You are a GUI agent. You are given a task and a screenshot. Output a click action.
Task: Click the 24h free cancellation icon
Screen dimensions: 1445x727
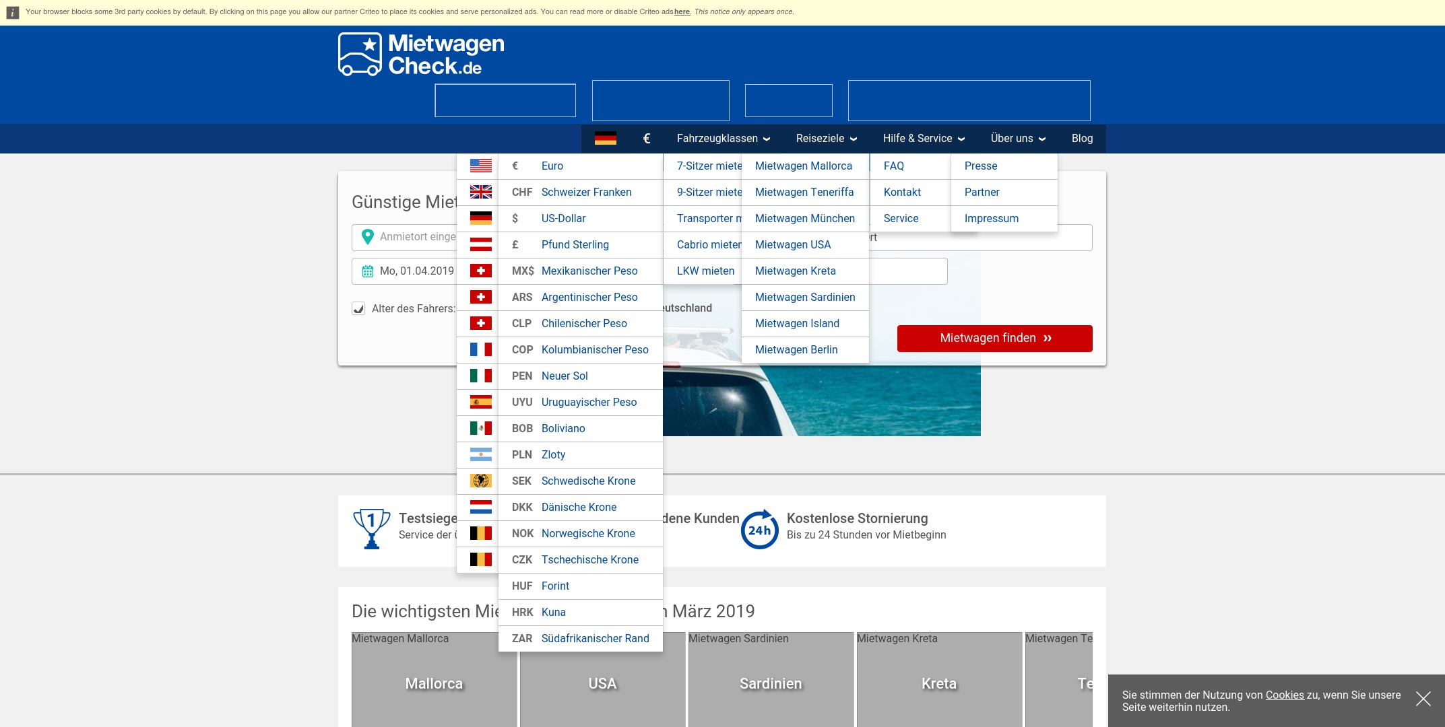tap(759, 529)
